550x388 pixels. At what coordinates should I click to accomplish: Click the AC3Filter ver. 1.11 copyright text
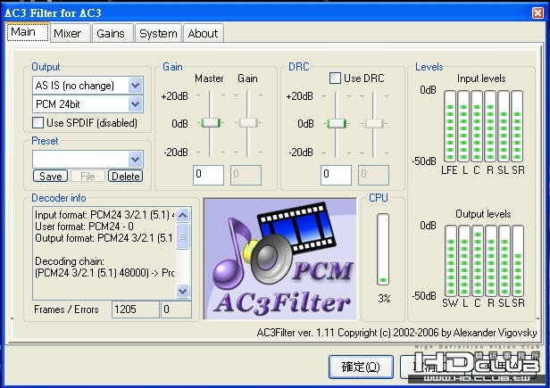[396, 333]
